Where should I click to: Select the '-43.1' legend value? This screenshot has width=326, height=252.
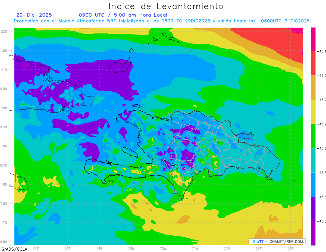click(321, 51)
